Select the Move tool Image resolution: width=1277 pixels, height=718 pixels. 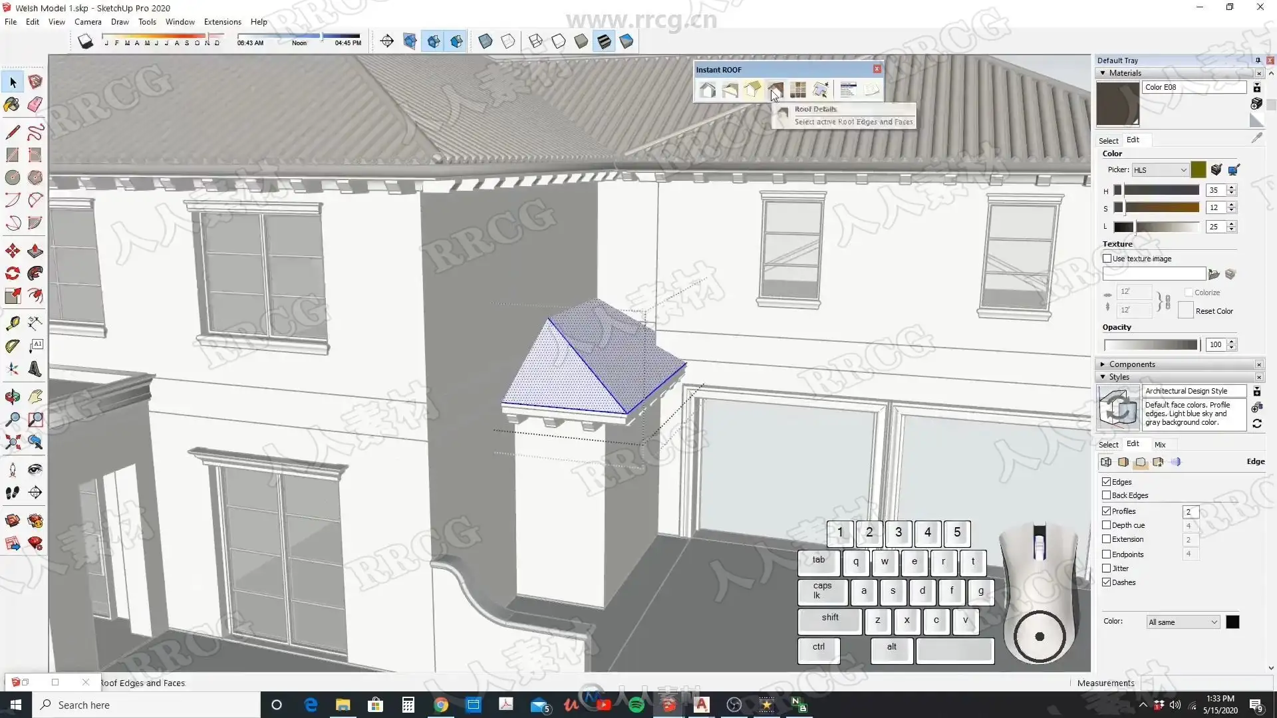pyautogui.click(x=12, y=251)
